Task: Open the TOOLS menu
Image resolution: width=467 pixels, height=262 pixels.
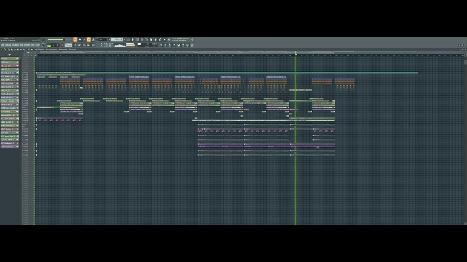Action: pos(33,45)
